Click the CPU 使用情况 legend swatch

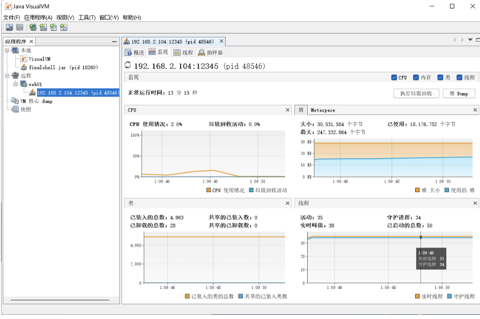coord(209,190)
